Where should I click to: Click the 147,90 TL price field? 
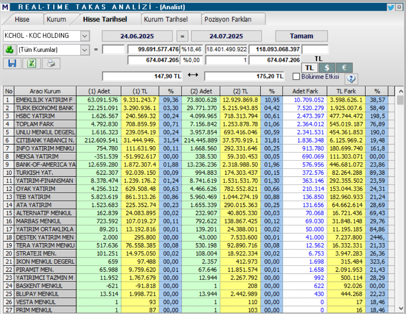point(142,76)
